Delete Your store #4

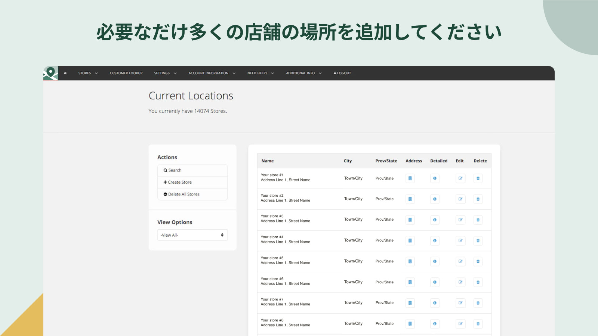[478, 241]
